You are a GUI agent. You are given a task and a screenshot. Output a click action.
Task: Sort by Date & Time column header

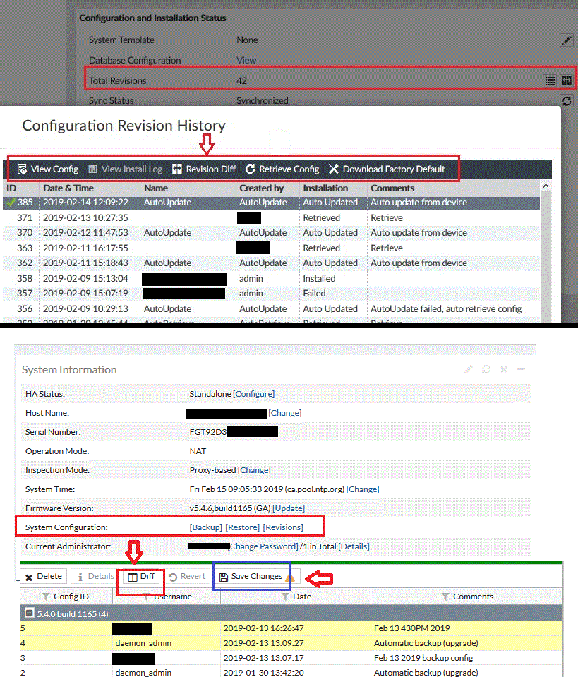coord(68,188)
